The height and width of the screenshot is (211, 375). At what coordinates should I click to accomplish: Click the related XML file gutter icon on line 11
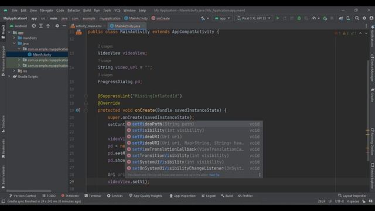(x=79, y=32)
